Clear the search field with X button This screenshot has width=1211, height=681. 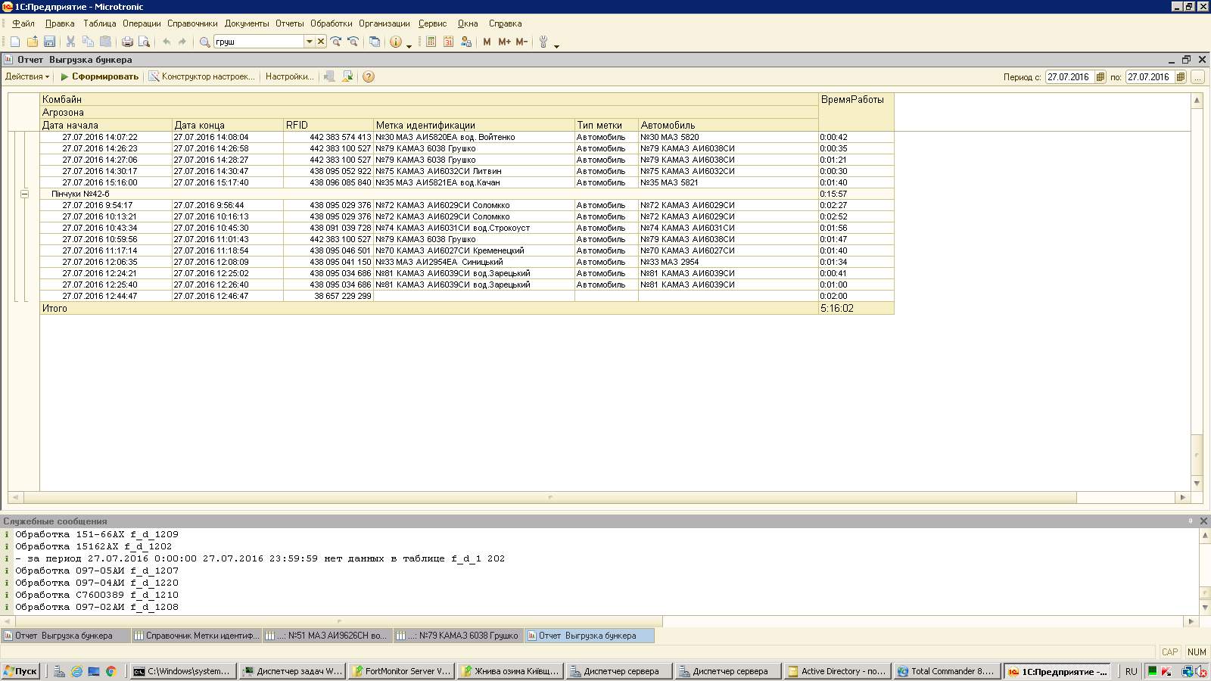pos(321,42)
